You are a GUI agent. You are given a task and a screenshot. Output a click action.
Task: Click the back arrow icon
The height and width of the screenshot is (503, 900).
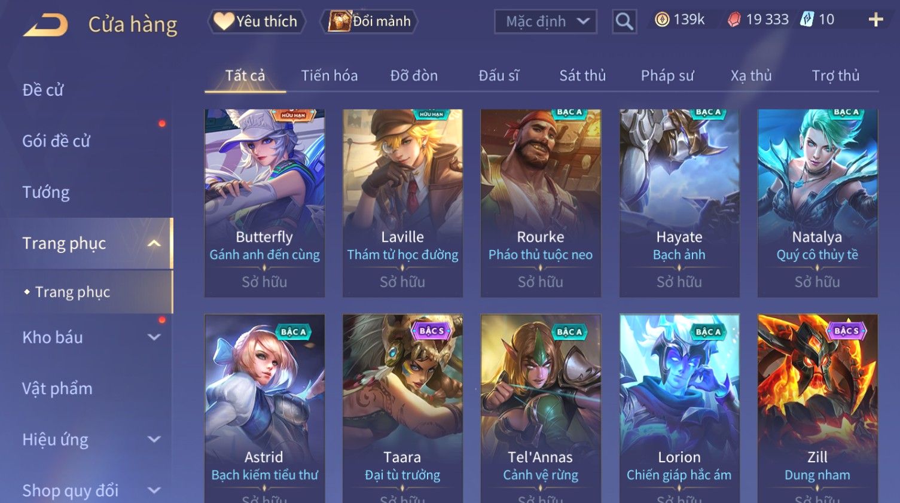click(45, 25)
